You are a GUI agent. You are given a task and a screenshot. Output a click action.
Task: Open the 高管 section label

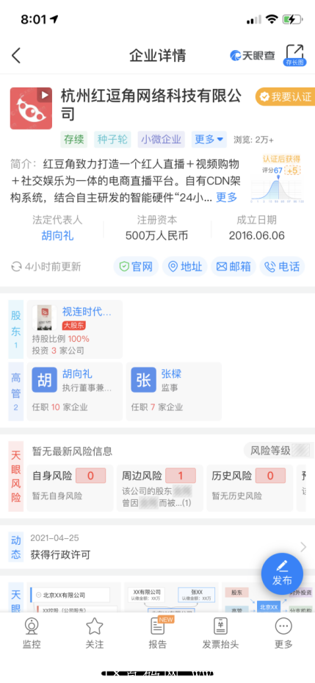[15, 391]
